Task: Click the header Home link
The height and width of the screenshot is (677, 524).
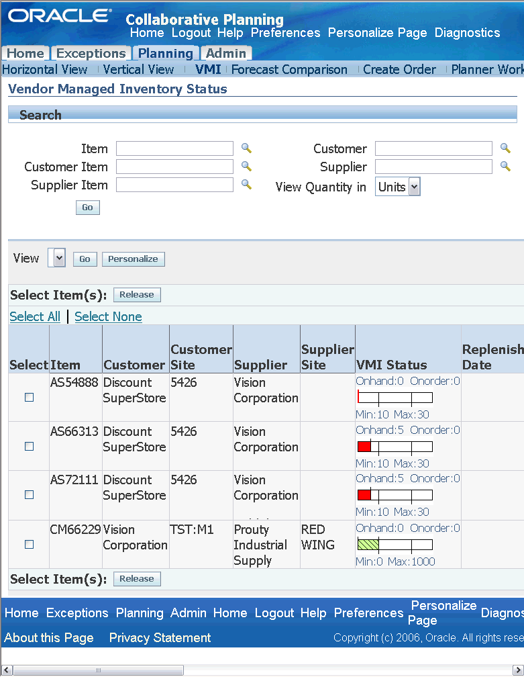Action: tap(147, 33)
